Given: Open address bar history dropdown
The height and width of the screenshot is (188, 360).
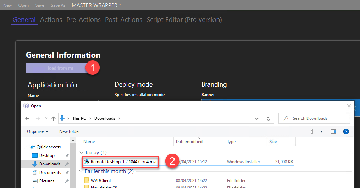Looking at the screenshot, I should pos(257,118).
